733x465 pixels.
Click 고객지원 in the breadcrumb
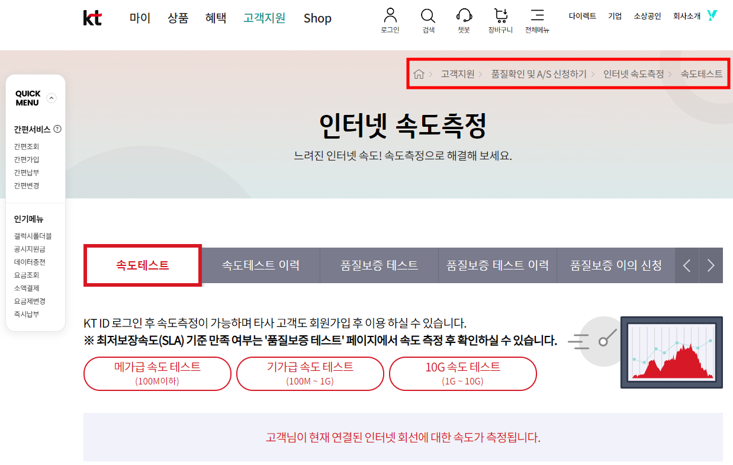(458, 74)
